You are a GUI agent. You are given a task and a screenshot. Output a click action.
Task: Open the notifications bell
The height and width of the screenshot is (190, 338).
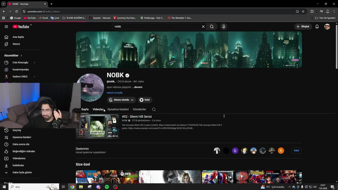(317, 26)
